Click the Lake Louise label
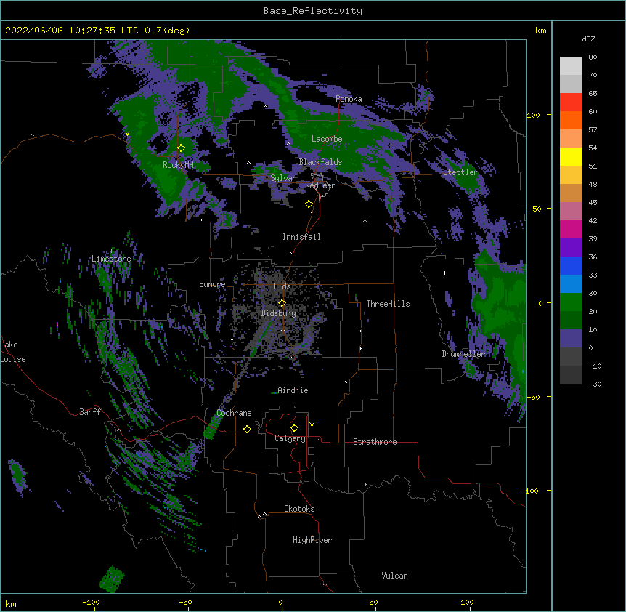This screenshot has height=612, width=626. pos(13,352)
